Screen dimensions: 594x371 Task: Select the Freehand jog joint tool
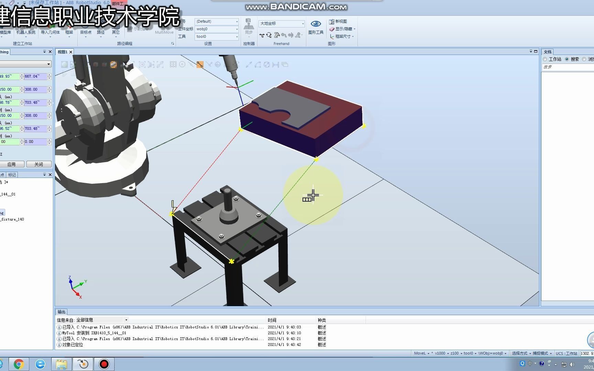pyautogui.click(x=276, y=35)
